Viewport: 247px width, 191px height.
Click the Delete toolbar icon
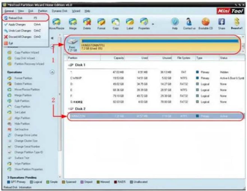[87, 24]
